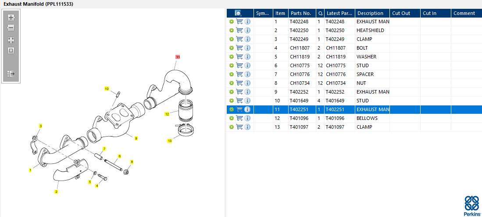482x217 pixels.
Task: Click green gear icon for CLAMP T402249
Action: (x=231, y=39)
